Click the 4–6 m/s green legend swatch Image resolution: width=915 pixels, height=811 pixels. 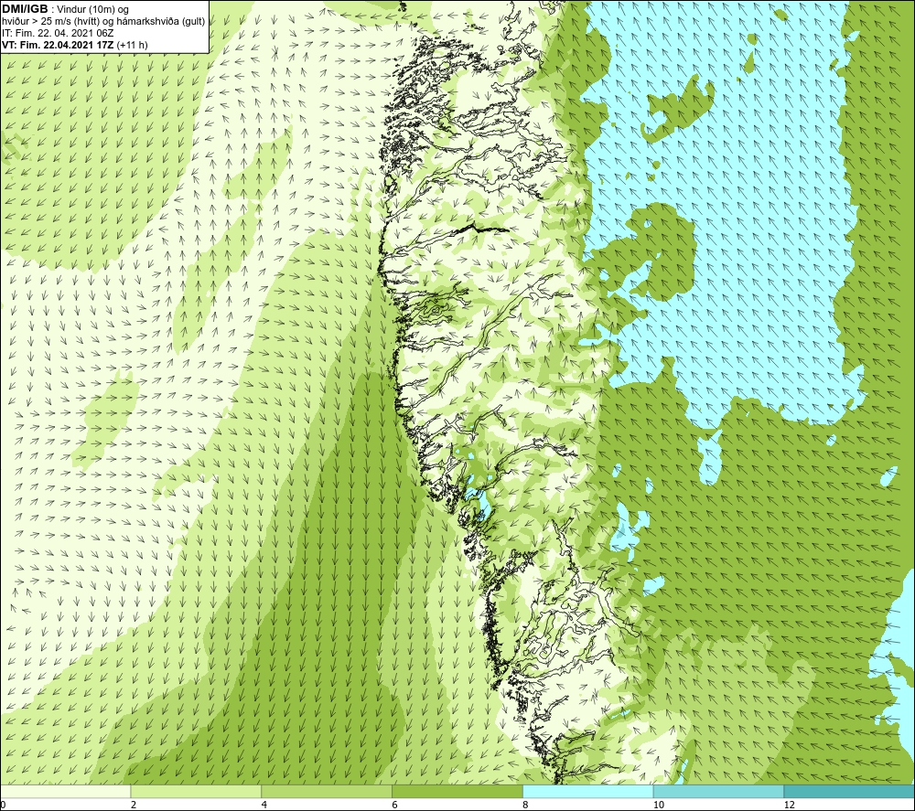point(327,791)
